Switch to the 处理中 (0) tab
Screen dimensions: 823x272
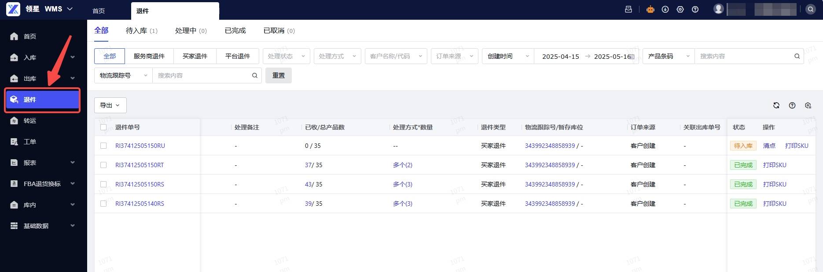[x=191, y=31]
